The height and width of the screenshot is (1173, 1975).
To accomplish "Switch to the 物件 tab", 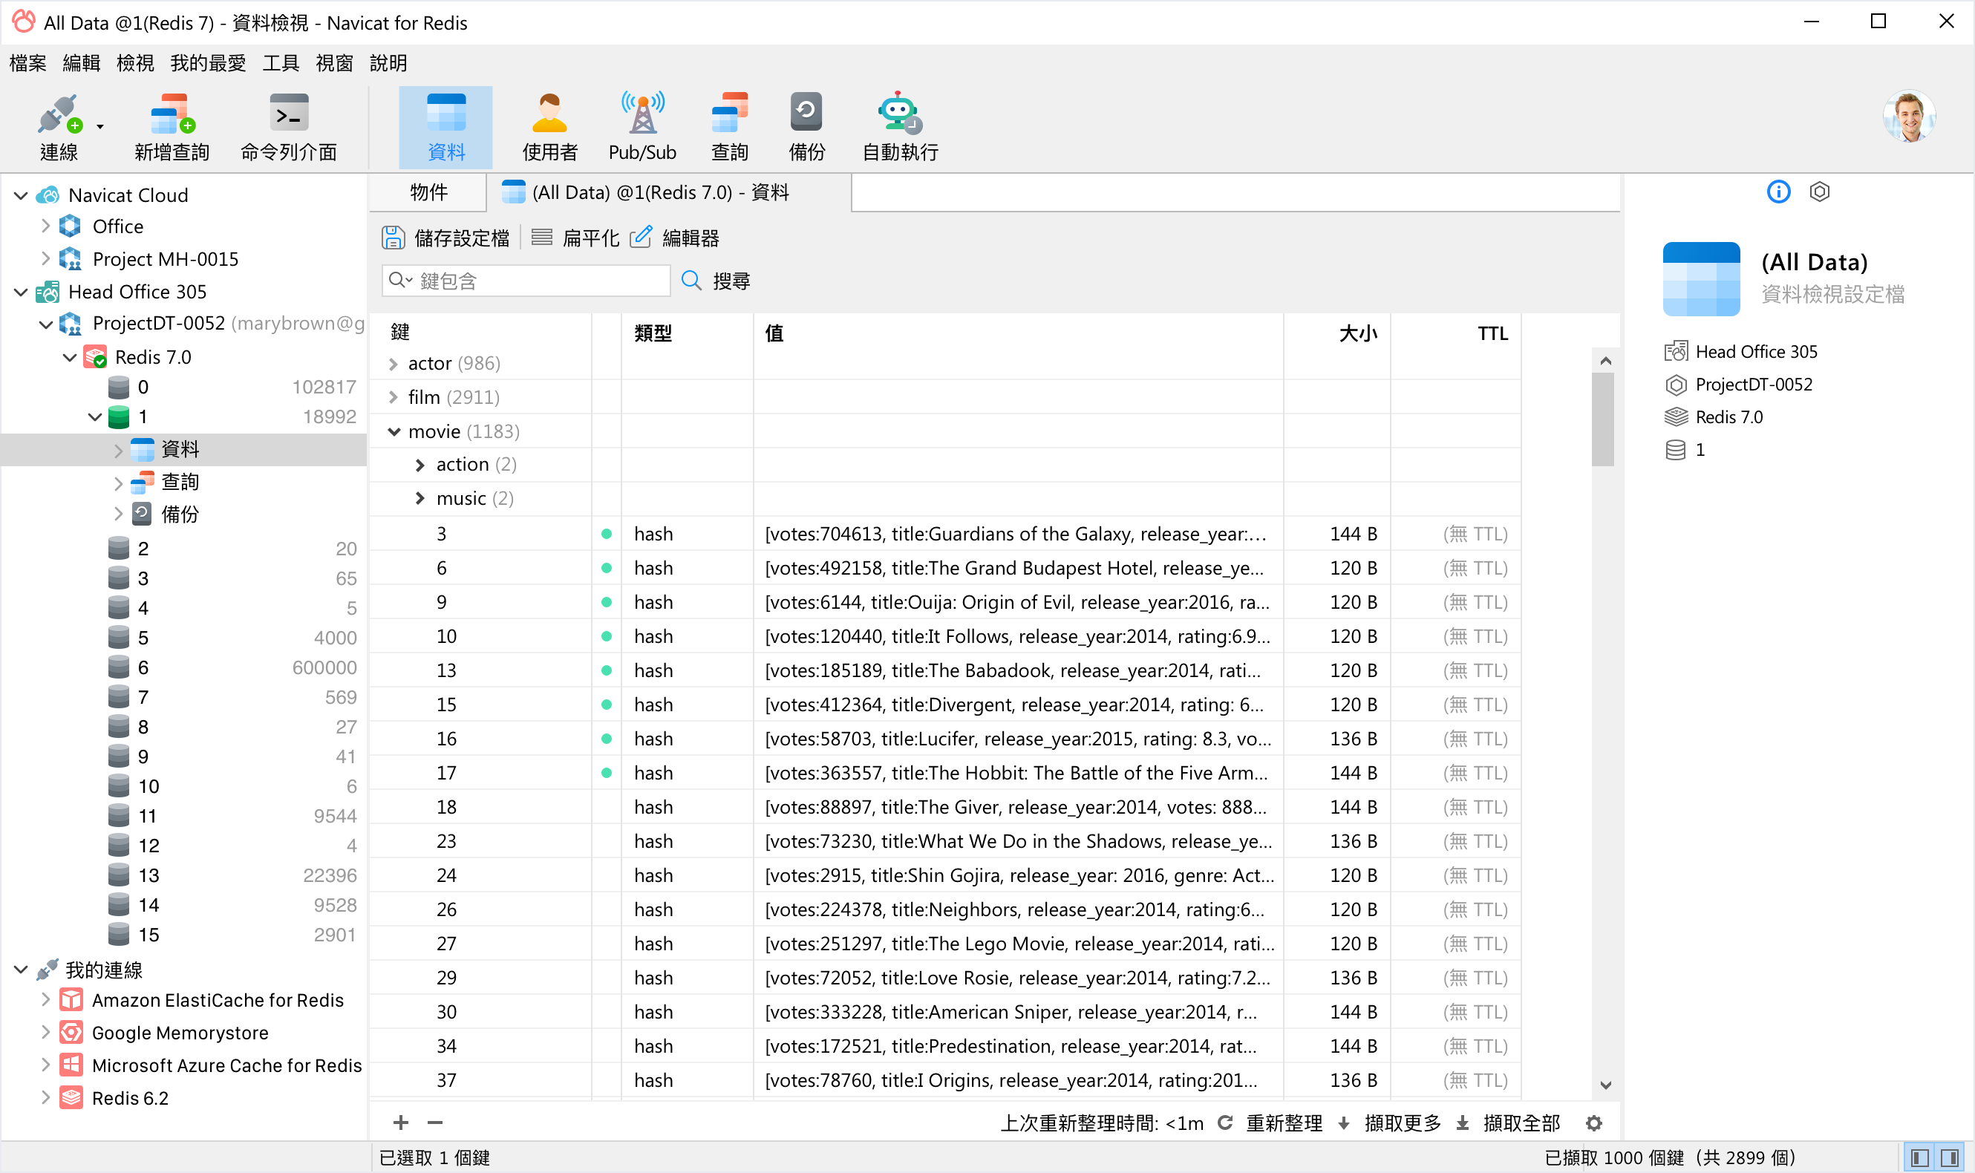I will click(x=428, y=192).
